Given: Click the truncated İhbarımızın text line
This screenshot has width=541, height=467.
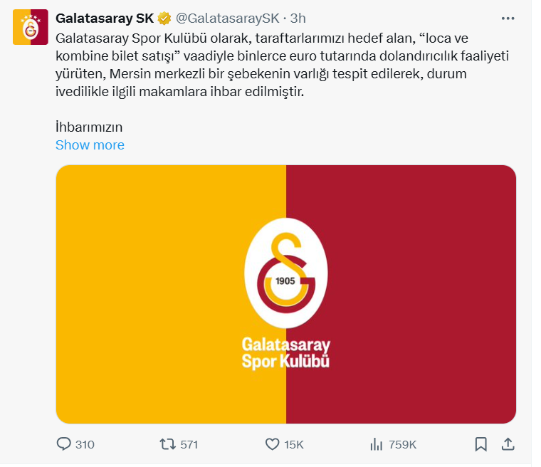Looking at the screenshot, I should click(89, 127).
